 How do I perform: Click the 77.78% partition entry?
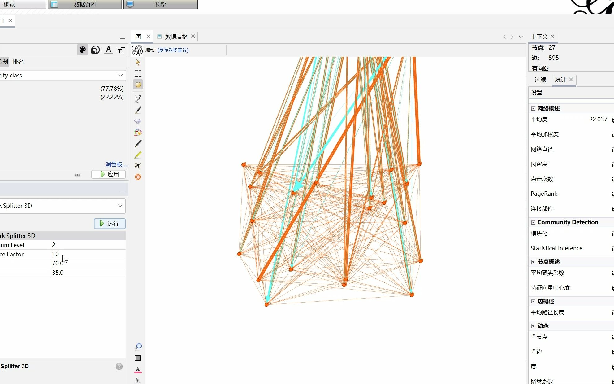(x=112, y=89)
